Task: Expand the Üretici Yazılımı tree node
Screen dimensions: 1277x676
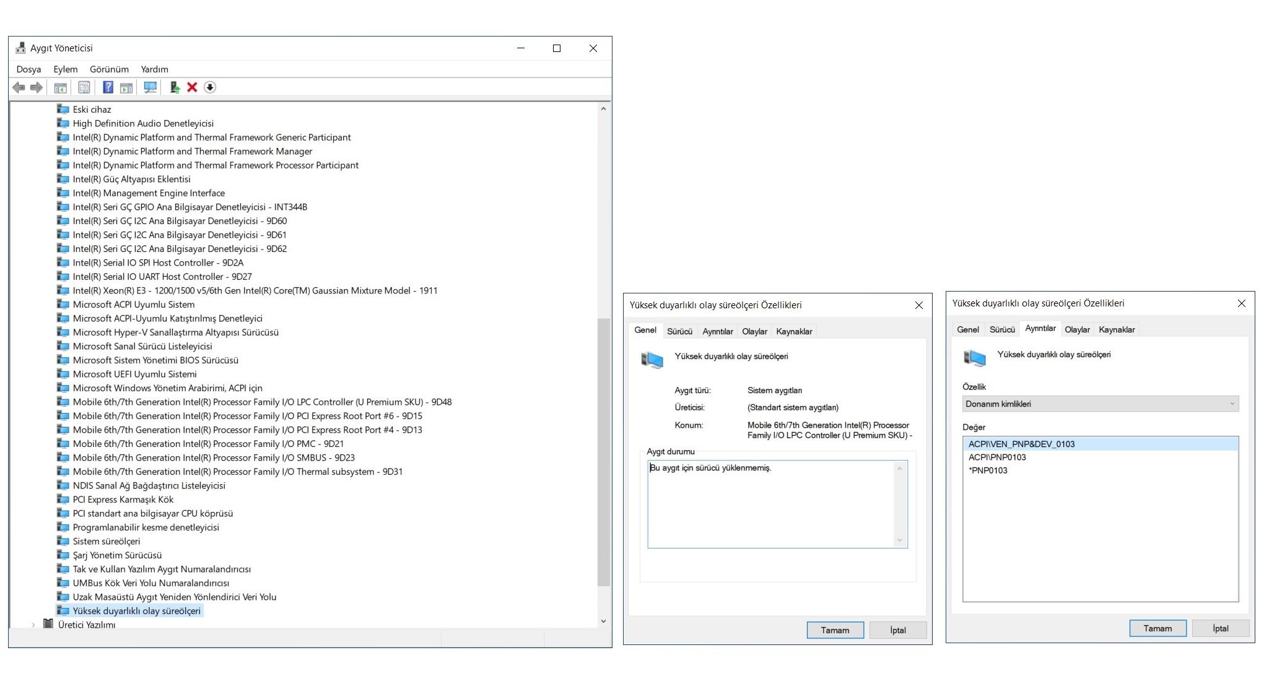Action: pos(33,625)
